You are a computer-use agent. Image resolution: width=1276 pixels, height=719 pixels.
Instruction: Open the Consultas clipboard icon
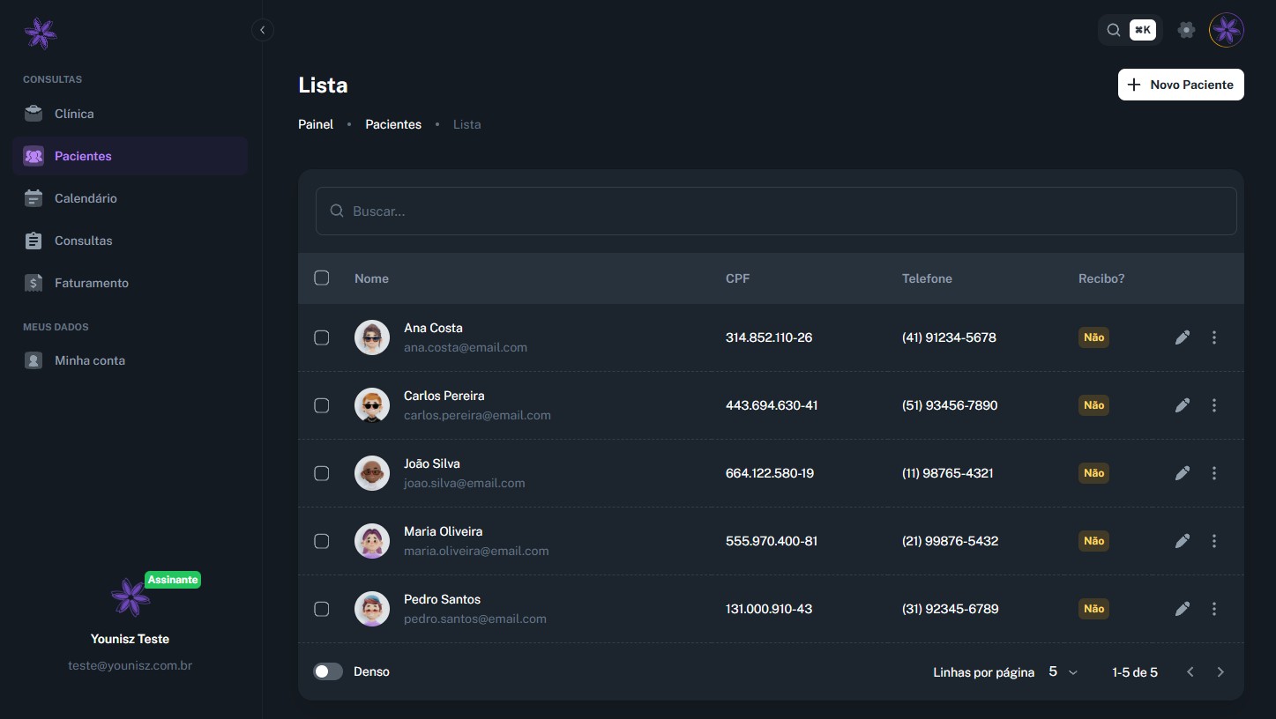33,241
